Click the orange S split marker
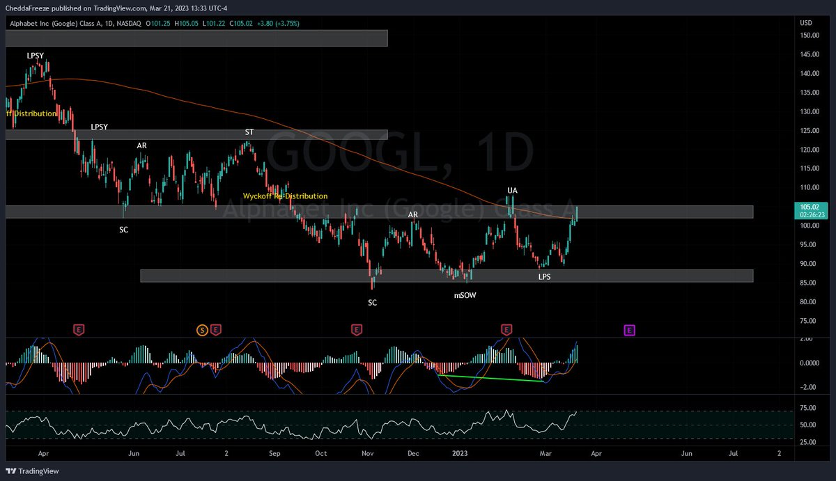 point(203,330)
